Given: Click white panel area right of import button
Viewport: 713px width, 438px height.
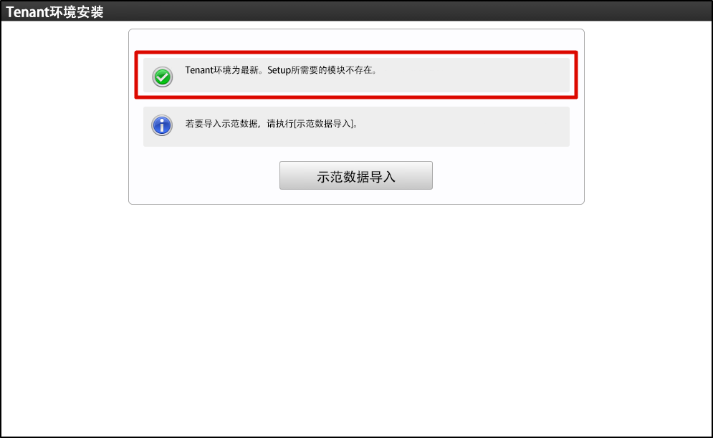Looking at the screenshot, I should click(x=508, y=175).
